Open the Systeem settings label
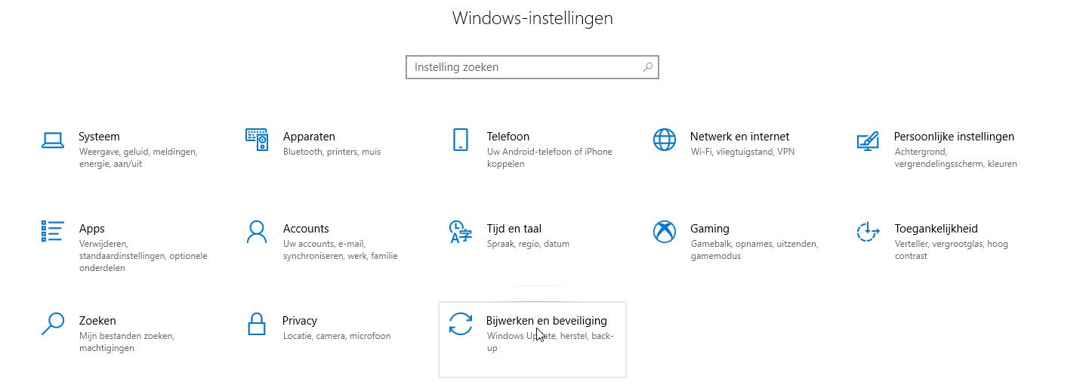This screenshot has height=391, width=1086. click(99, 137)
